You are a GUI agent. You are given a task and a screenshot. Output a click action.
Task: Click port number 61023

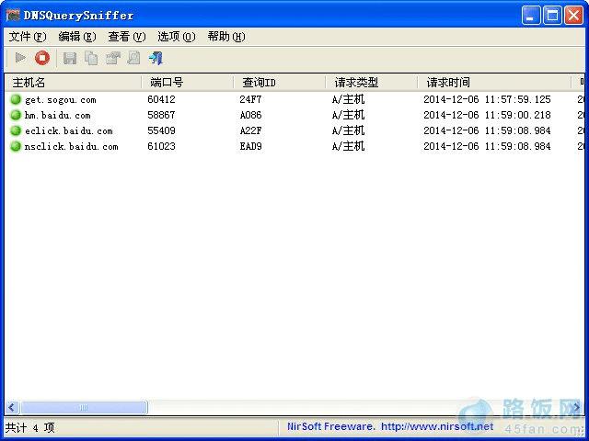tap(161, 146)
